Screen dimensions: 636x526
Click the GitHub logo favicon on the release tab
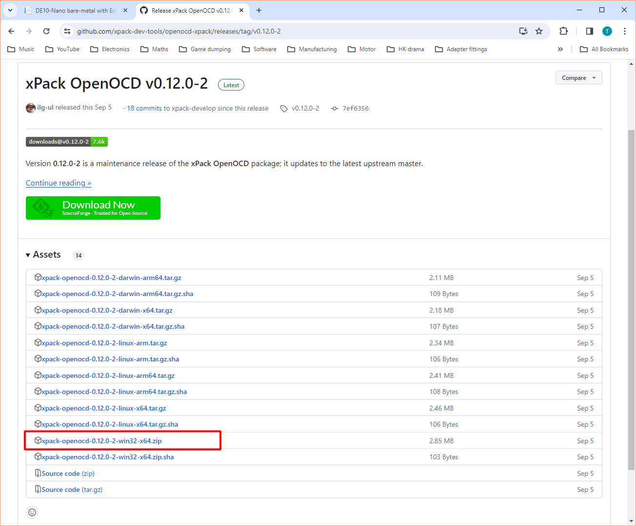pos(143,10)
